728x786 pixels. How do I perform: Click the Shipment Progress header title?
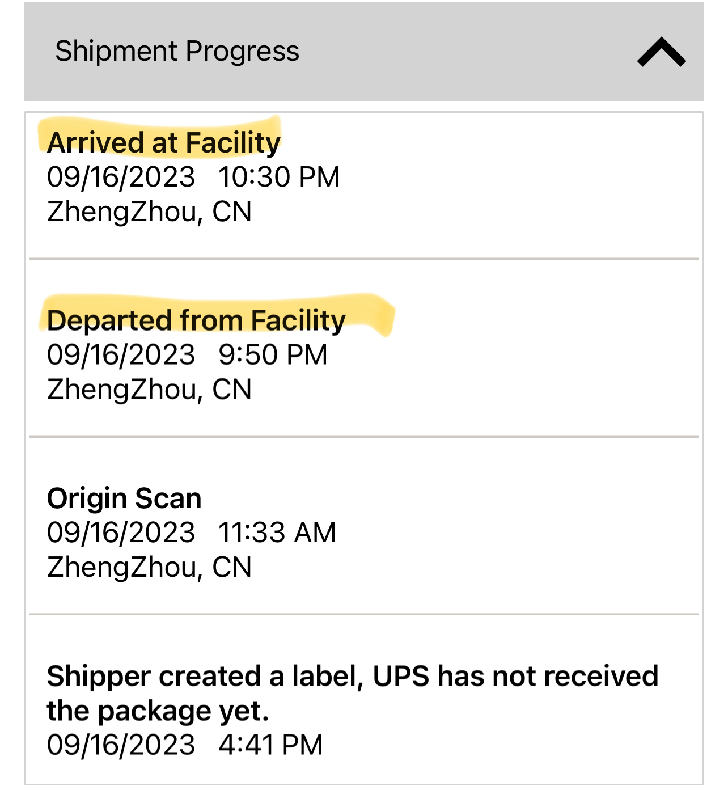[x=177, y=52]
